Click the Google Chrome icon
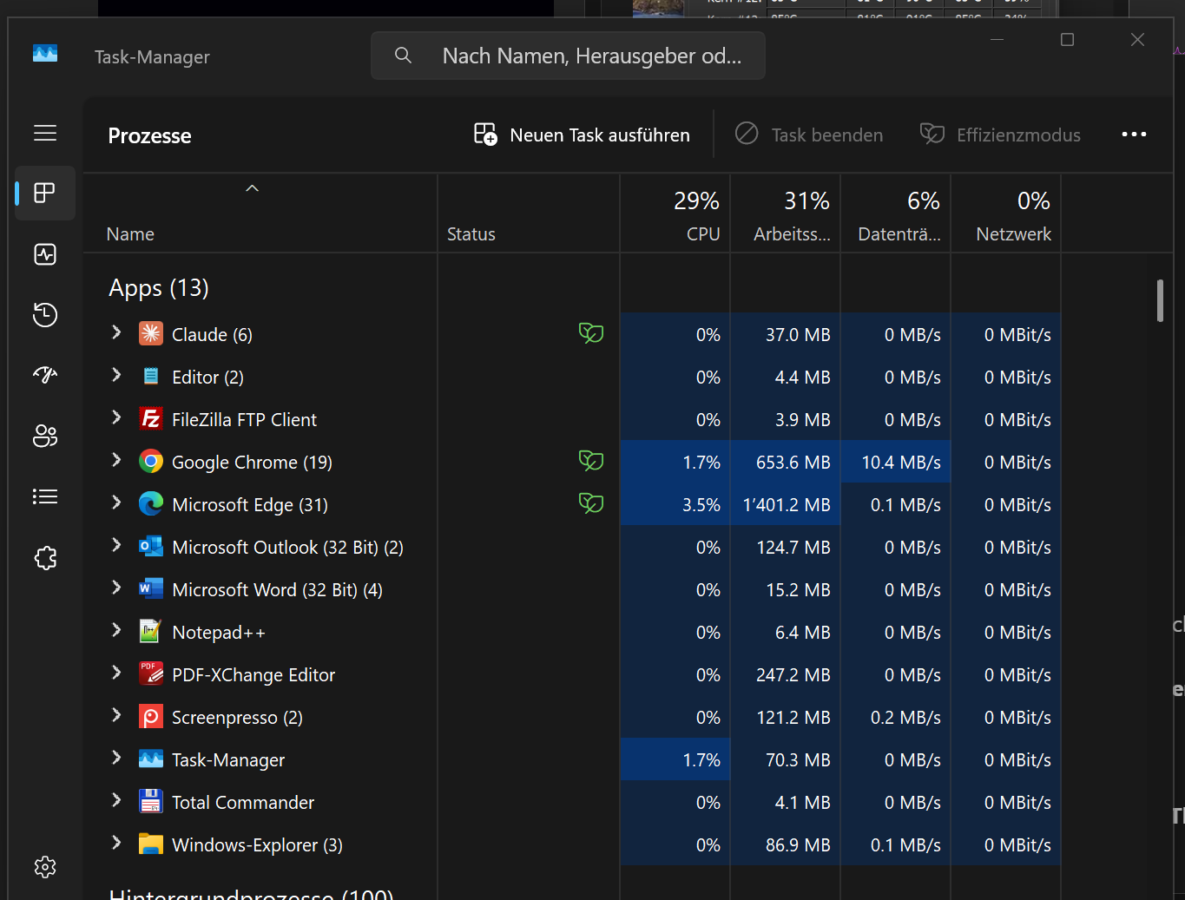The image size is (1185, 900). [x=151, y=461]
